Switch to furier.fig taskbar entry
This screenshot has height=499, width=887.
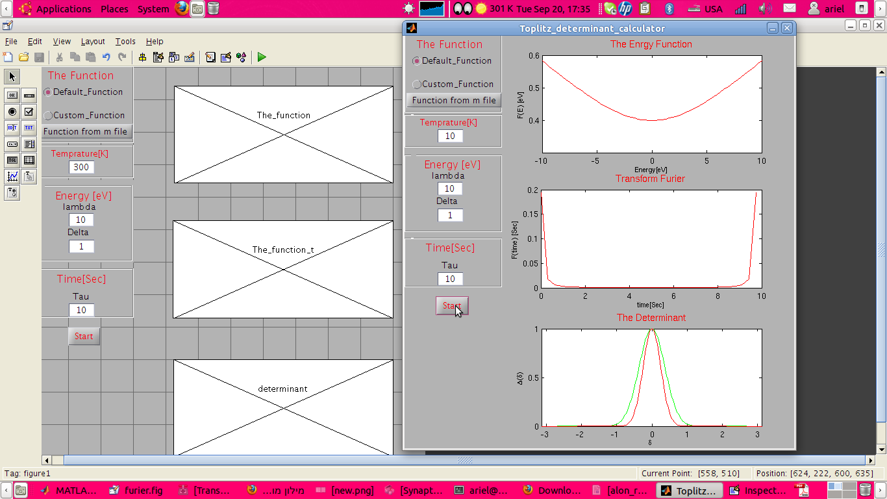click(136, 491)
